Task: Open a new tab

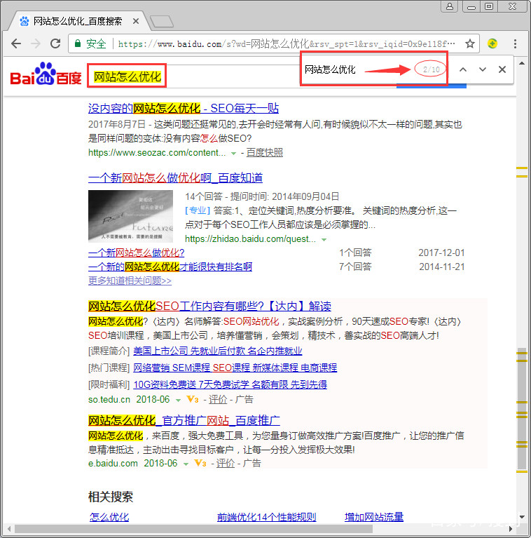Action: [x=160, y=22]
